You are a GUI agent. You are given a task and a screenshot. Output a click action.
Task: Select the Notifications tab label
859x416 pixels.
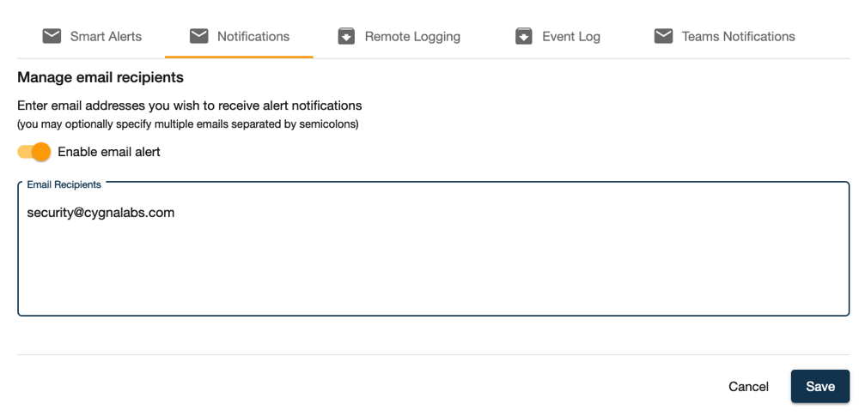click(253, 37)
